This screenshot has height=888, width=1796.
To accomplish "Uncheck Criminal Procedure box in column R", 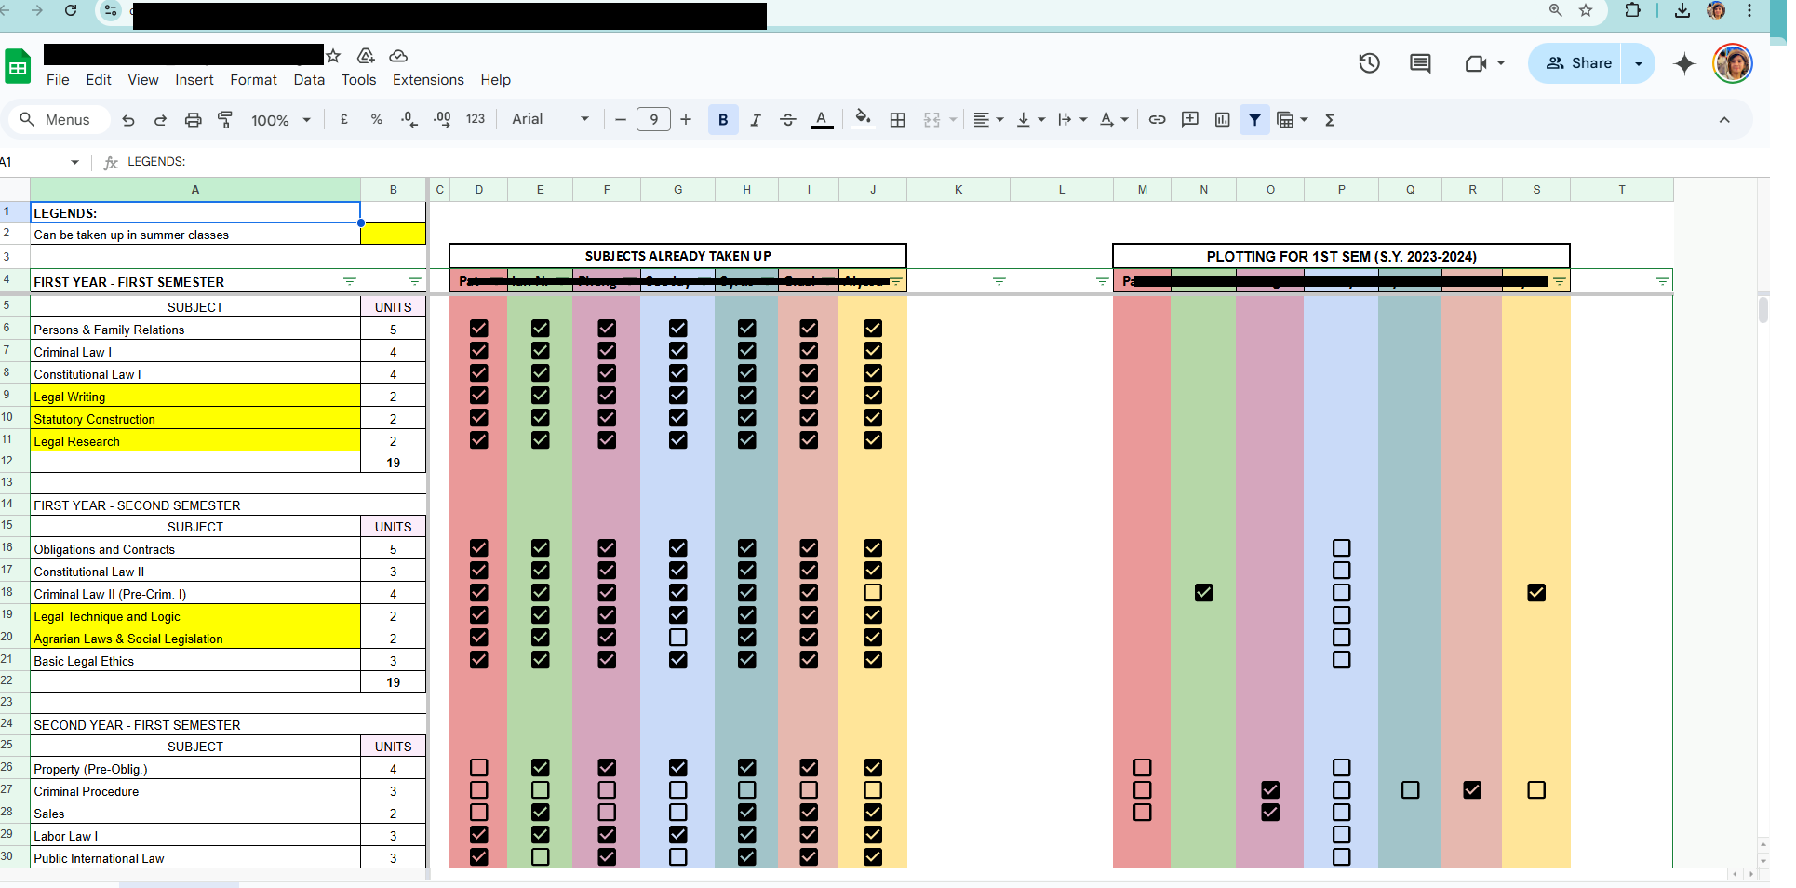I will [1472, 790].
